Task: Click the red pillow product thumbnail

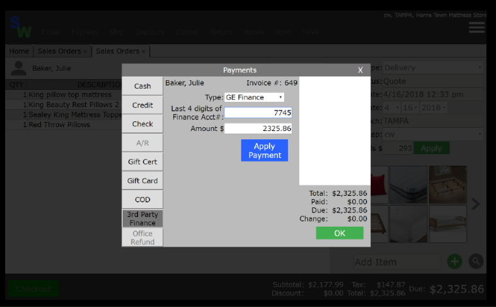Action: pyautogui.click(x=379, y=184)
